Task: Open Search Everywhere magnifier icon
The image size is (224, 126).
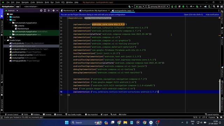Action: coord(214,7)
